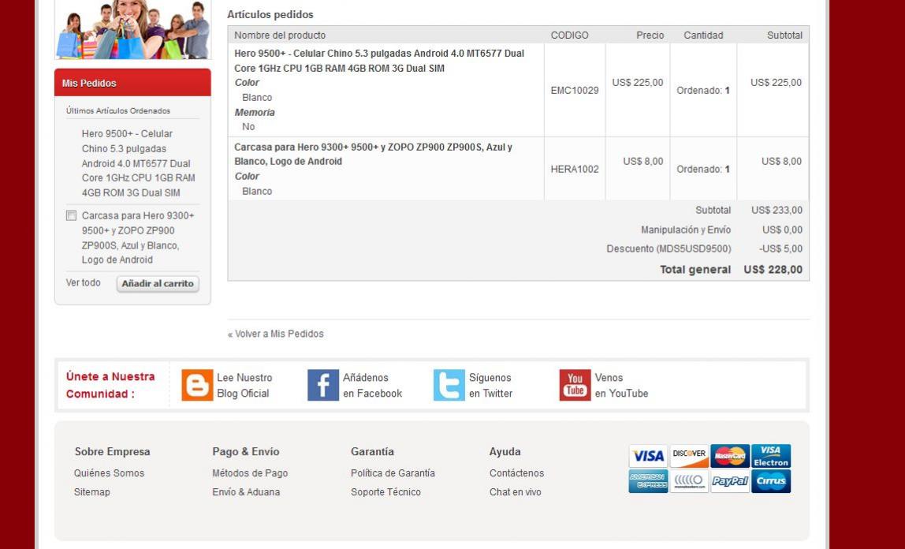The width and height of the screenshot is (905, 549).
Task: Click the Últimos Artículos Ordenados label
Action: [x=117, y=110]
